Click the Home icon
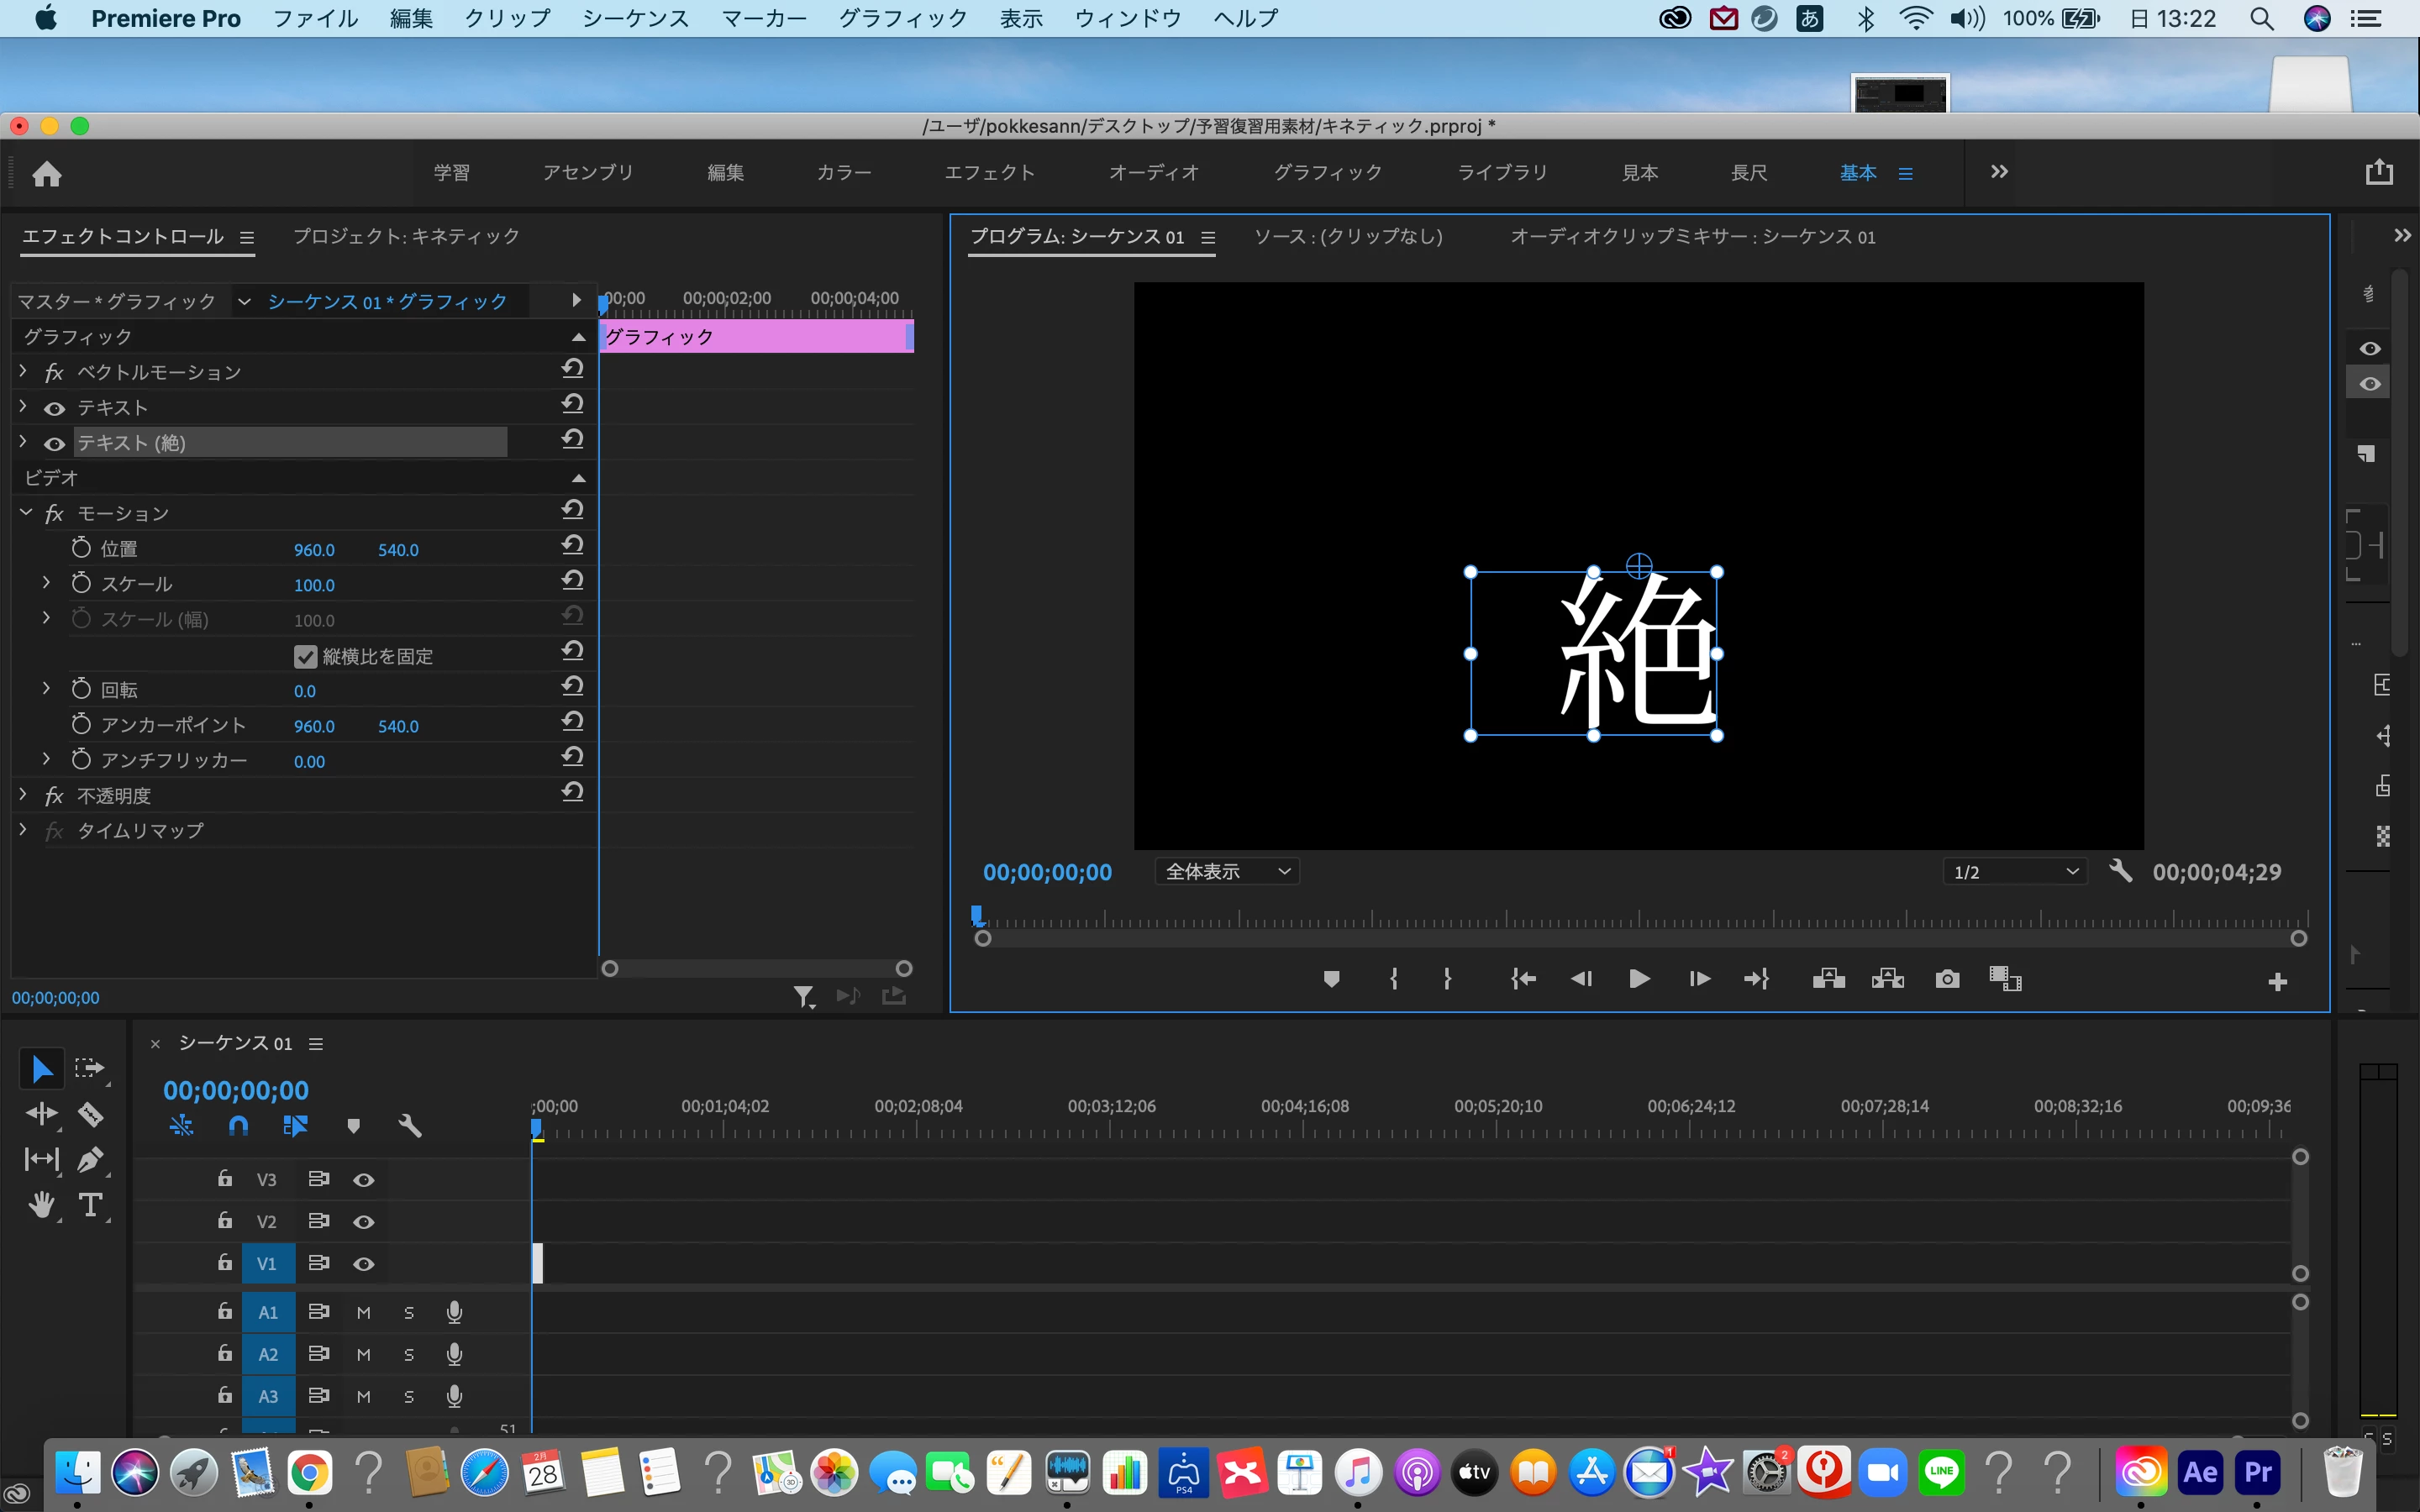The width and height of the screenshot is (2420, 1512). pyautogui.click(x=47, y=174)
